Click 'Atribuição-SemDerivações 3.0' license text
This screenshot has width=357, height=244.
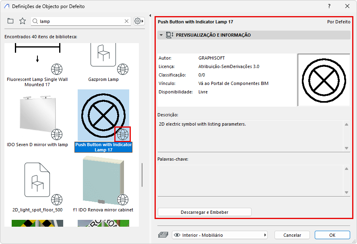tap(229, 66)
